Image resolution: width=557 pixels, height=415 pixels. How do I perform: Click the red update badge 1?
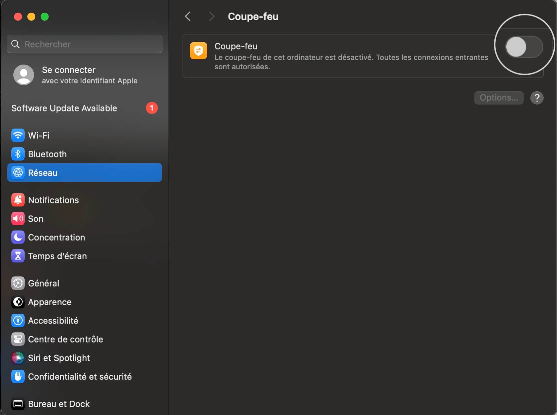(x=152, y=108)
